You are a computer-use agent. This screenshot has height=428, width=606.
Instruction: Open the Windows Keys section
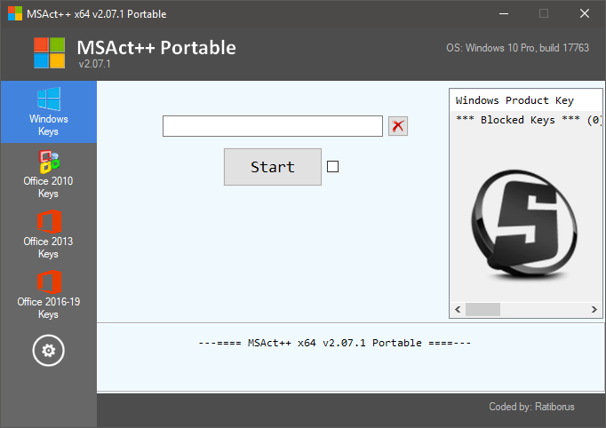48,112
